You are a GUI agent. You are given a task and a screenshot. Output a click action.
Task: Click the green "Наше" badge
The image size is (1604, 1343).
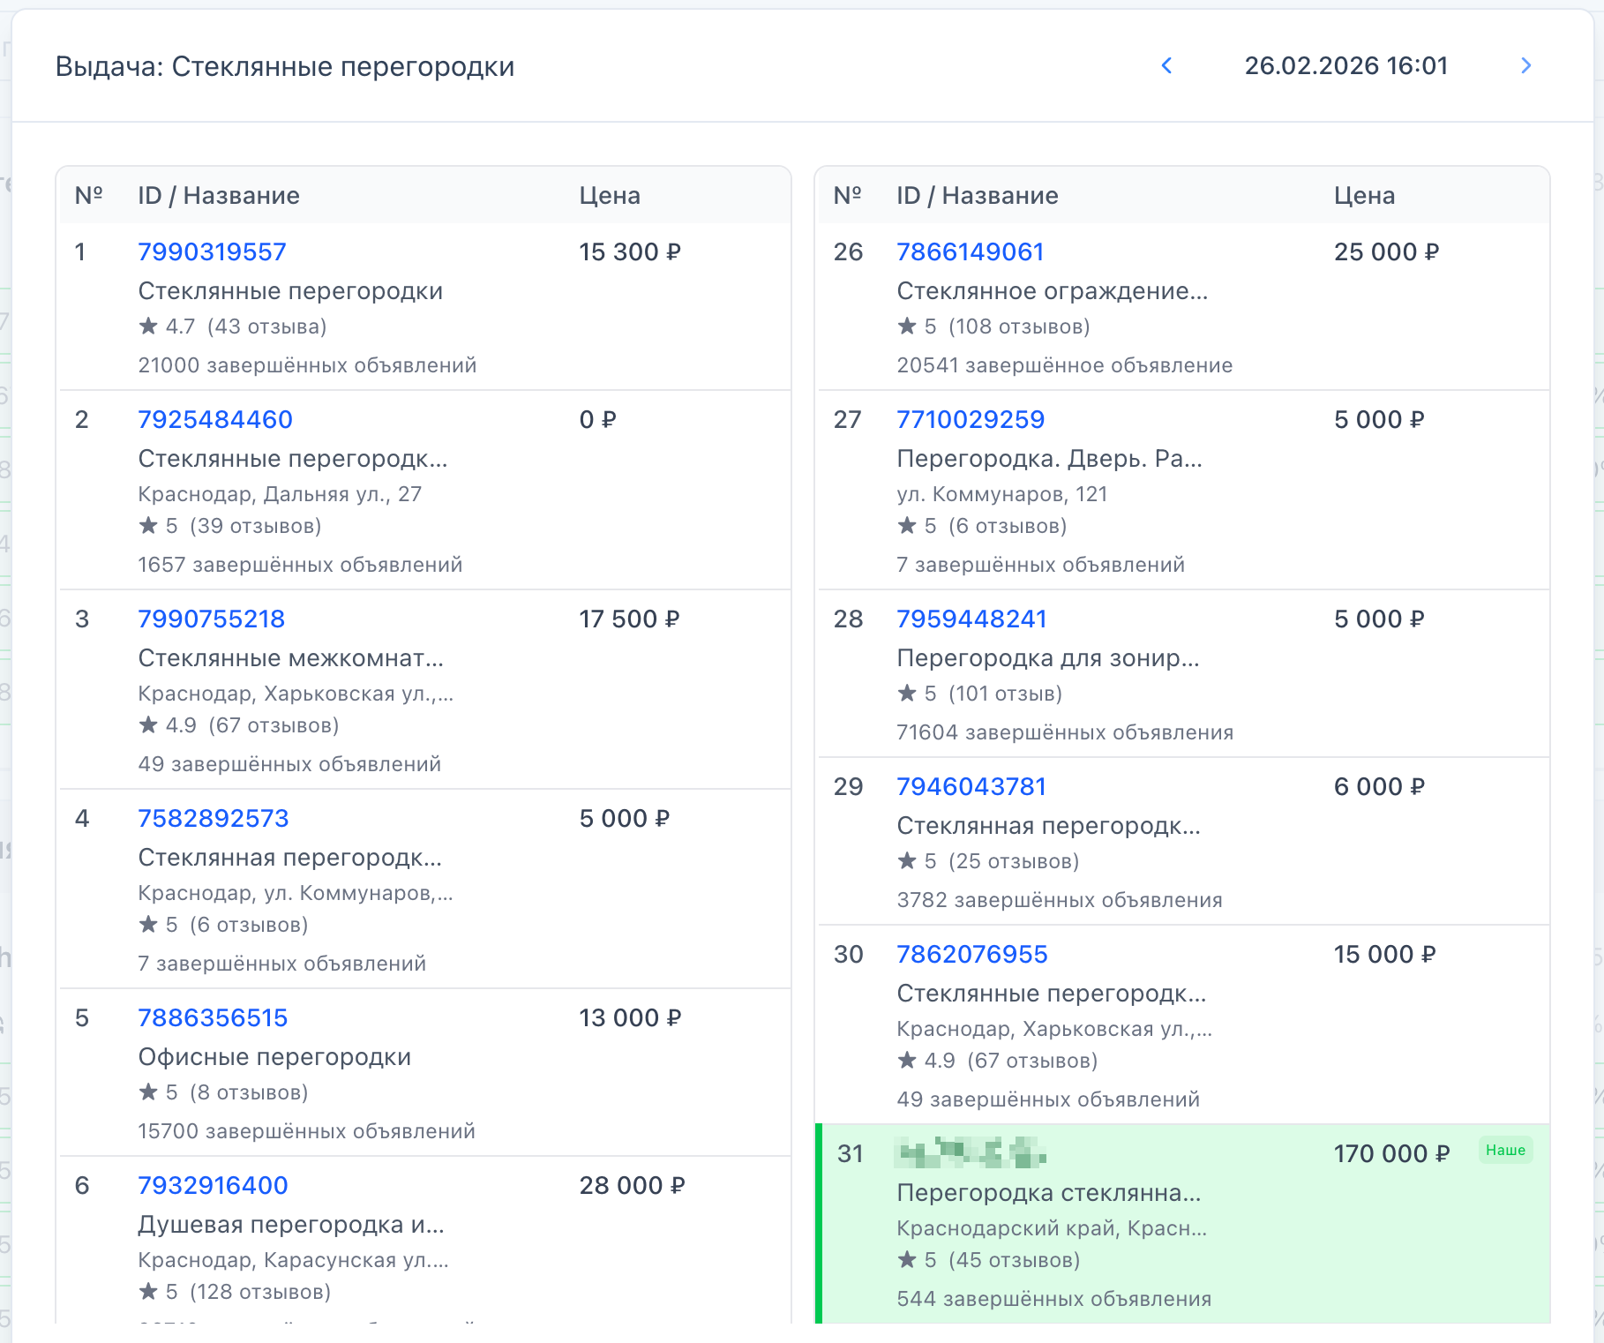[x=1505, y=1151]
